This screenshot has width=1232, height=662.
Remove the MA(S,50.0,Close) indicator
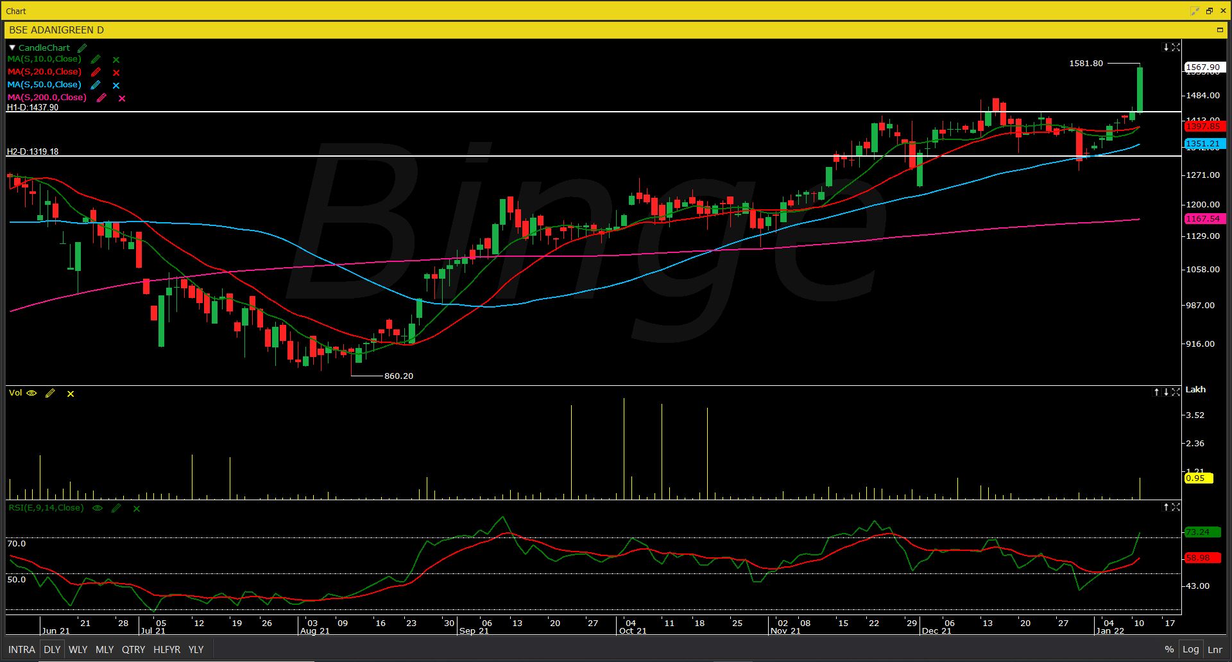[116, 85]
